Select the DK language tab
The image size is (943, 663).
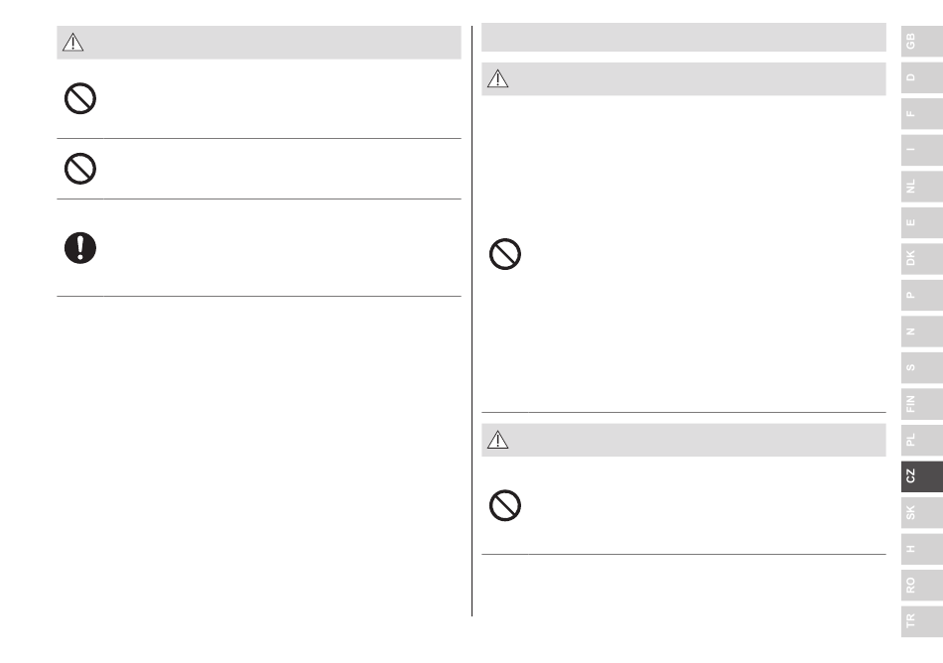(922, 258)
